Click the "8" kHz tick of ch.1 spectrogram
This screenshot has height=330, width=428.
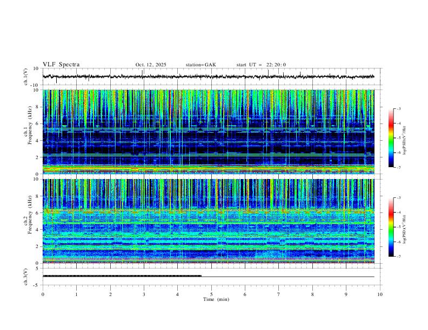(38, 107)
